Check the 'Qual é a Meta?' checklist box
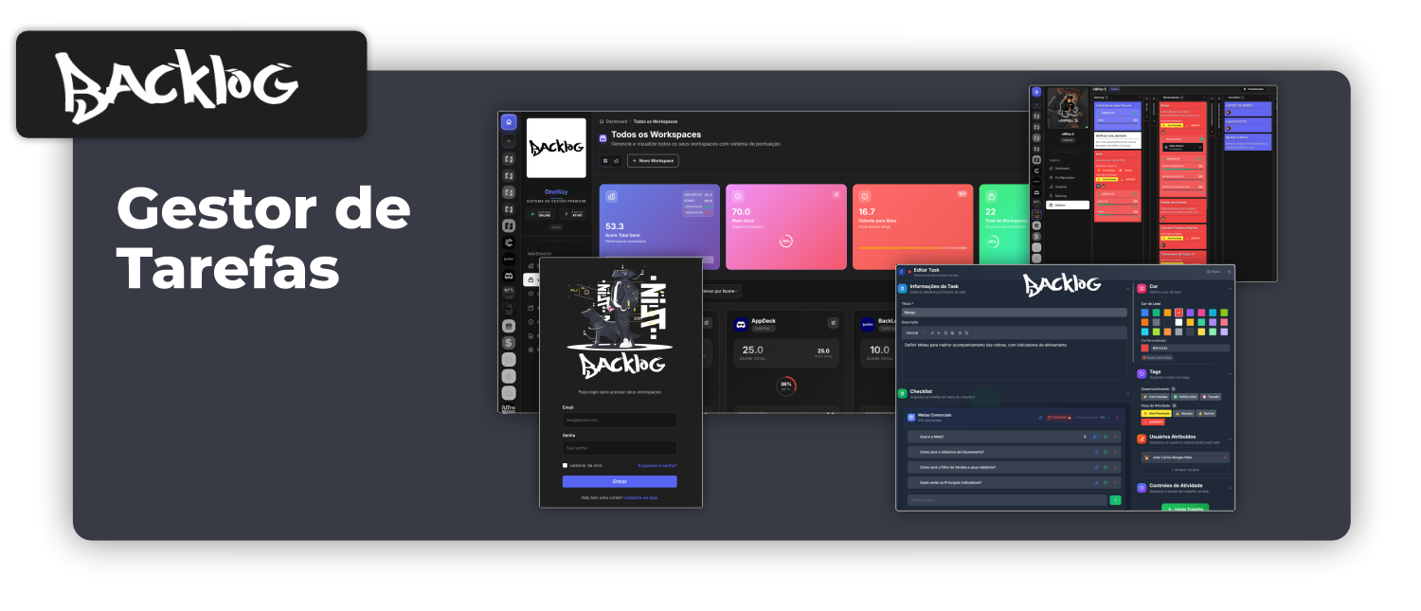The height and width of the screenshot is (611, 1421). pos(911,438)
